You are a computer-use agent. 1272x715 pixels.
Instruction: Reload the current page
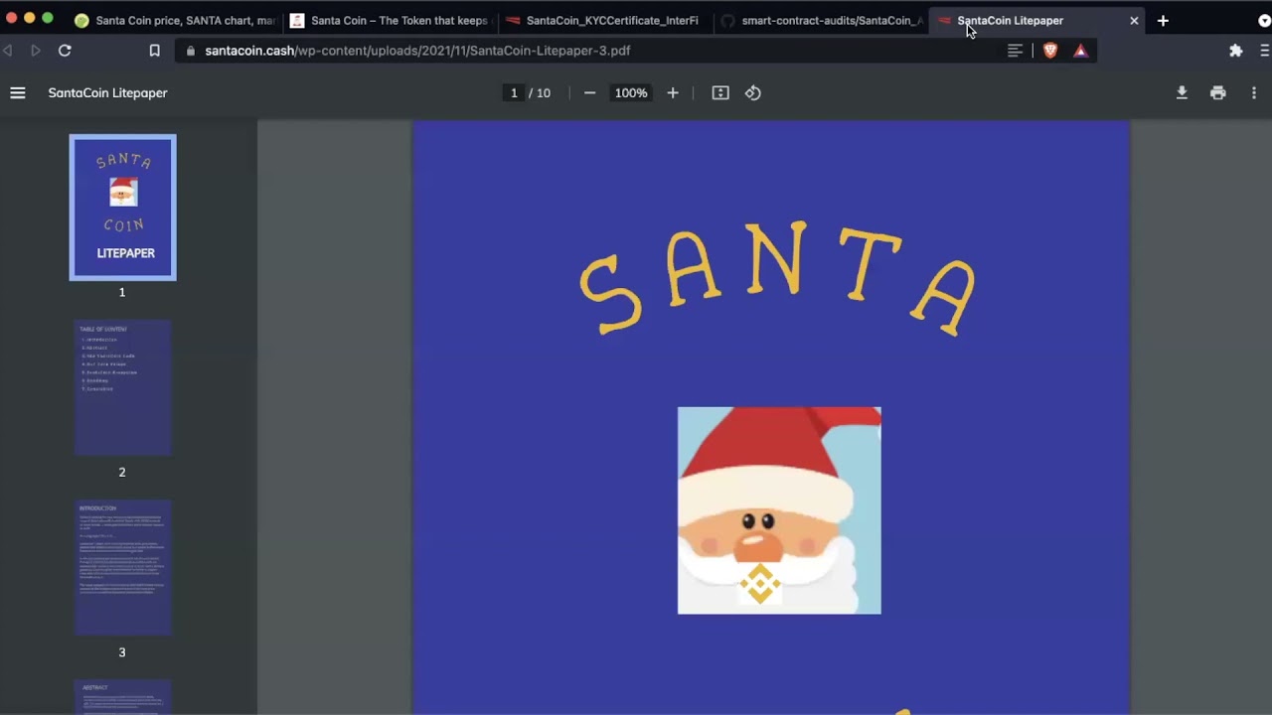[x=65, y=51]
